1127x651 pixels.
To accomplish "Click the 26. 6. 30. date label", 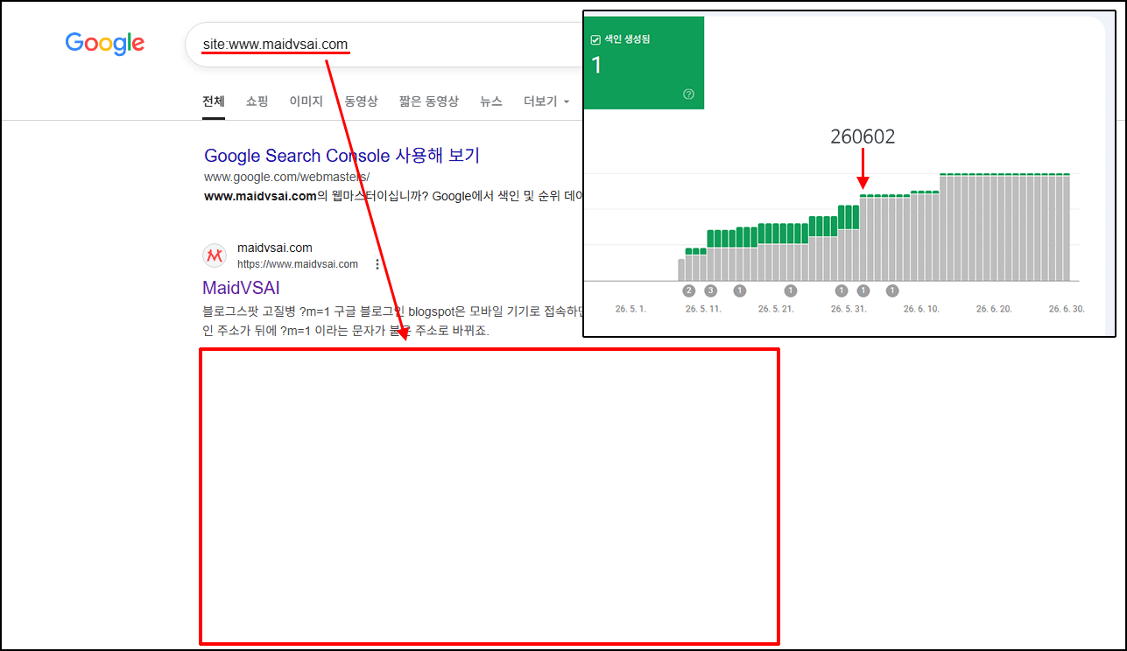I will pyautogui.click(x=1066, y=310).
